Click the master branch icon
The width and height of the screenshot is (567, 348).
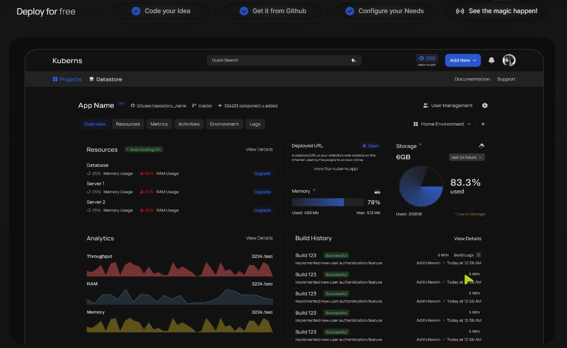click(x=194, y=106)
